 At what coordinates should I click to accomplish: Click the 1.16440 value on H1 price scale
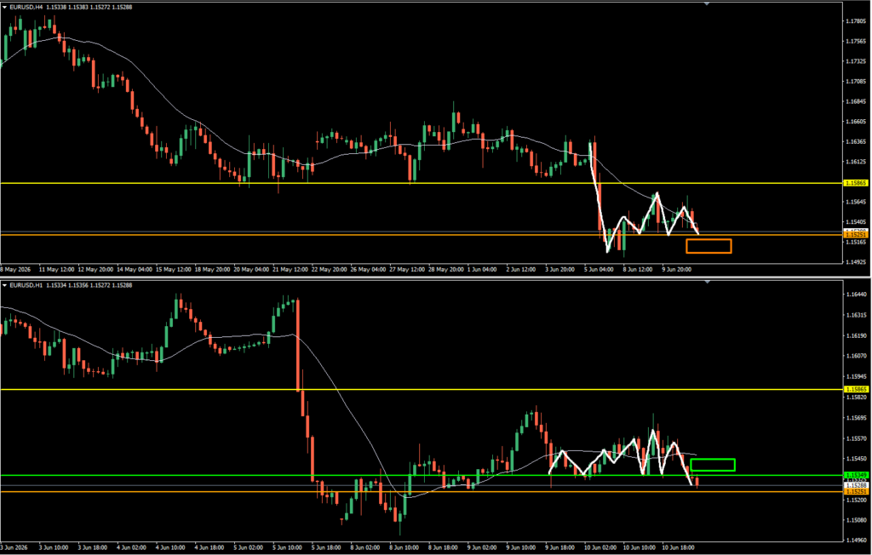point(855,295)
